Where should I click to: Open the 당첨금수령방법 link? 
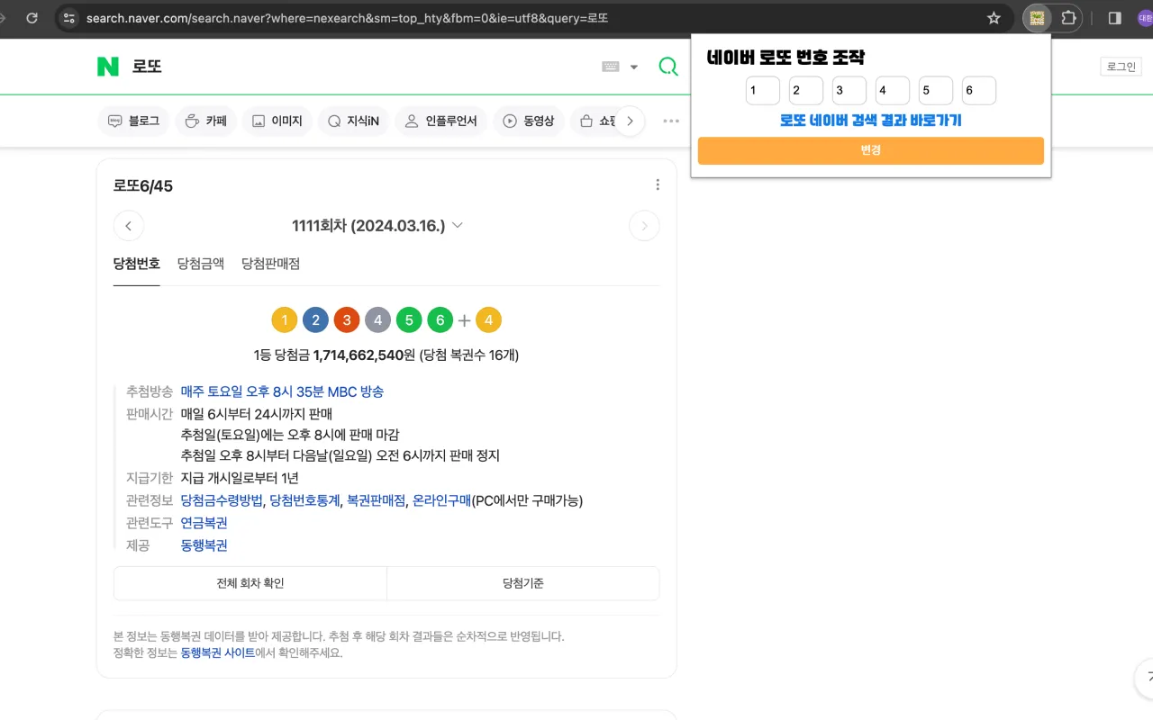222,500
